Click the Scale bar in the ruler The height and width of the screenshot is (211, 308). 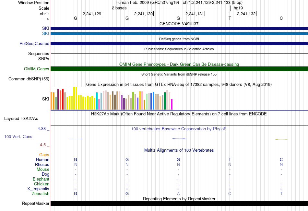(179, 8)
